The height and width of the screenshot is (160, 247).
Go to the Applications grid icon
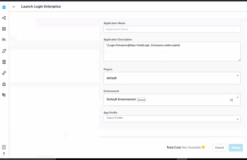point(4,29)
